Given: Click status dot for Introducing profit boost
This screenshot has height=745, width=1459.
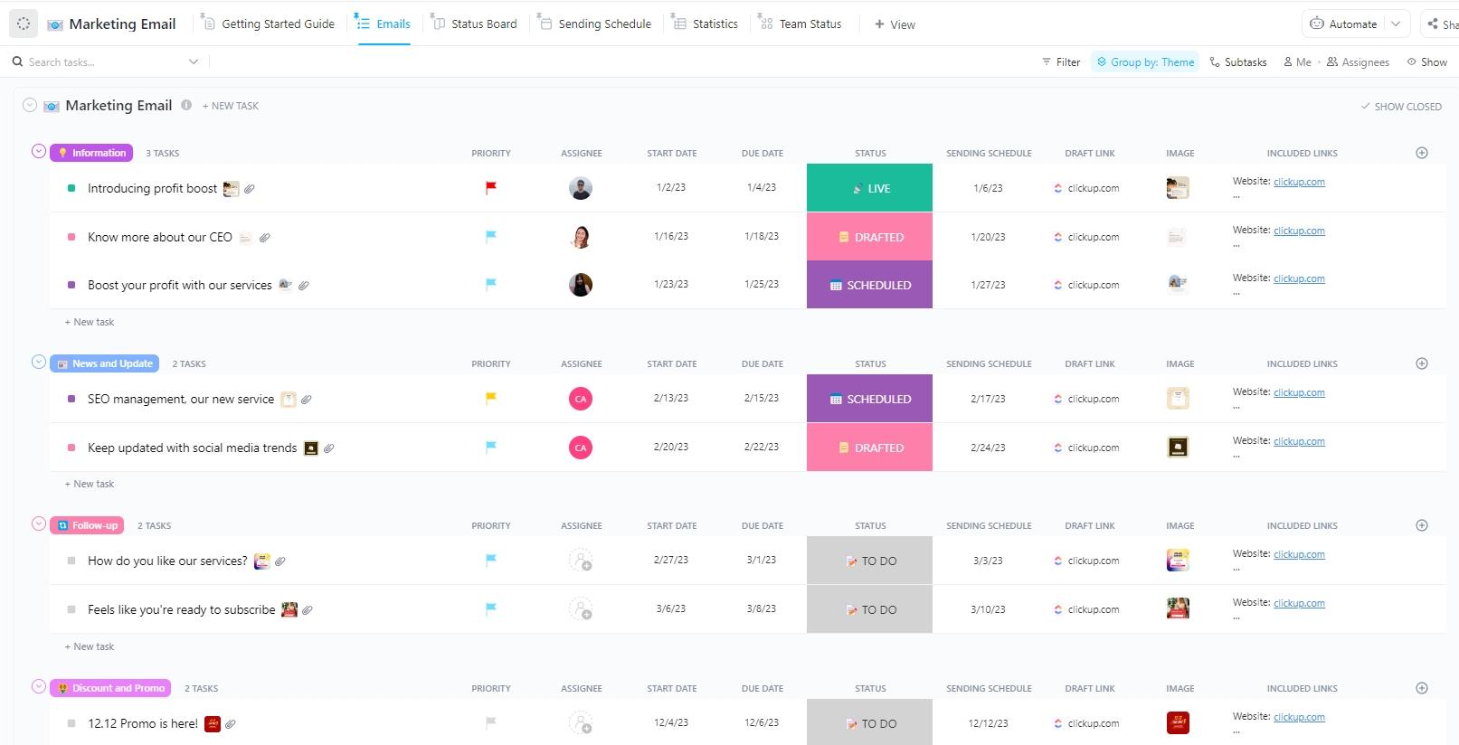Looking at the screenshot, I should [71, 188].
